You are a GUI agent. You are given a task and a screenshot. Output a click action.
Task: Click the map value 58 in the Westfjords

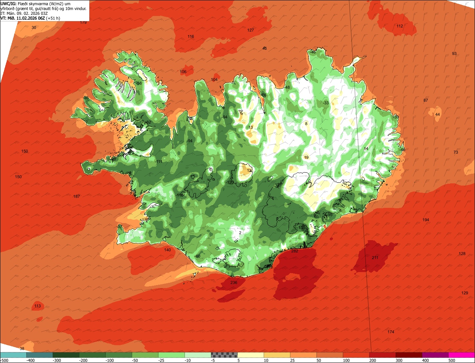[140, 83]
